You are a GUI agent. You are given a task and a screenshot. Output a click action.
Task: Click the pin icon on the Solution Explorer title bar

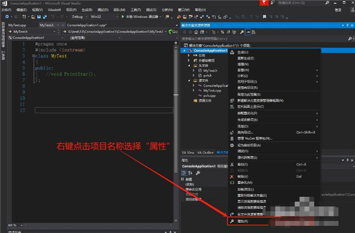click(347, 25)
